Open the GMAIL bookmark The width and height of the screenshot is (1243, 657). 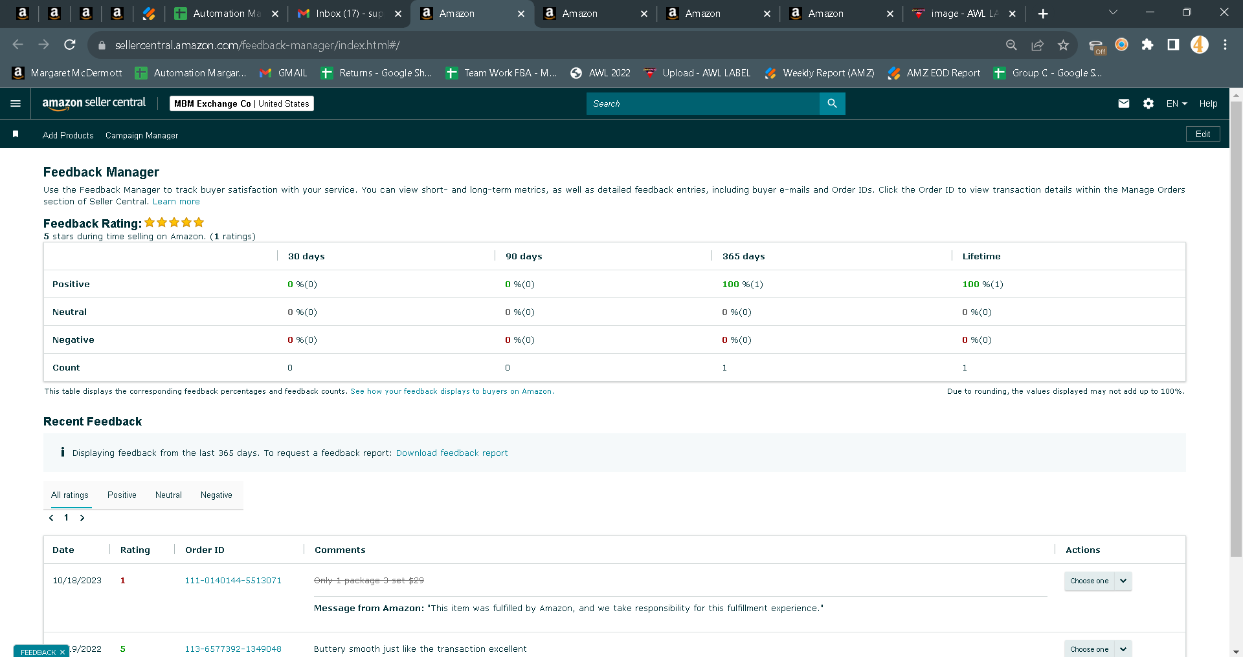click(284, 73)
